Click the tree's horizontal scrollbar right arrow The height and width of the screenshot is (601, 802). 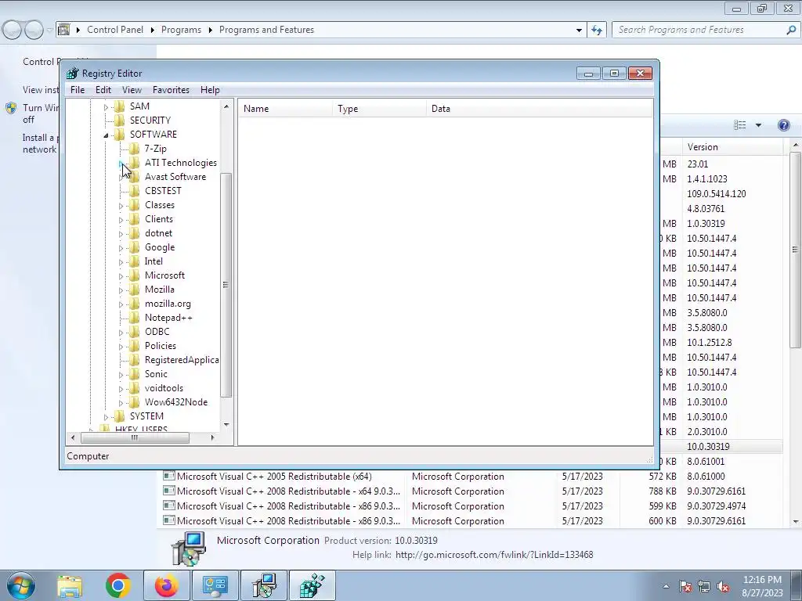[213, 438]
